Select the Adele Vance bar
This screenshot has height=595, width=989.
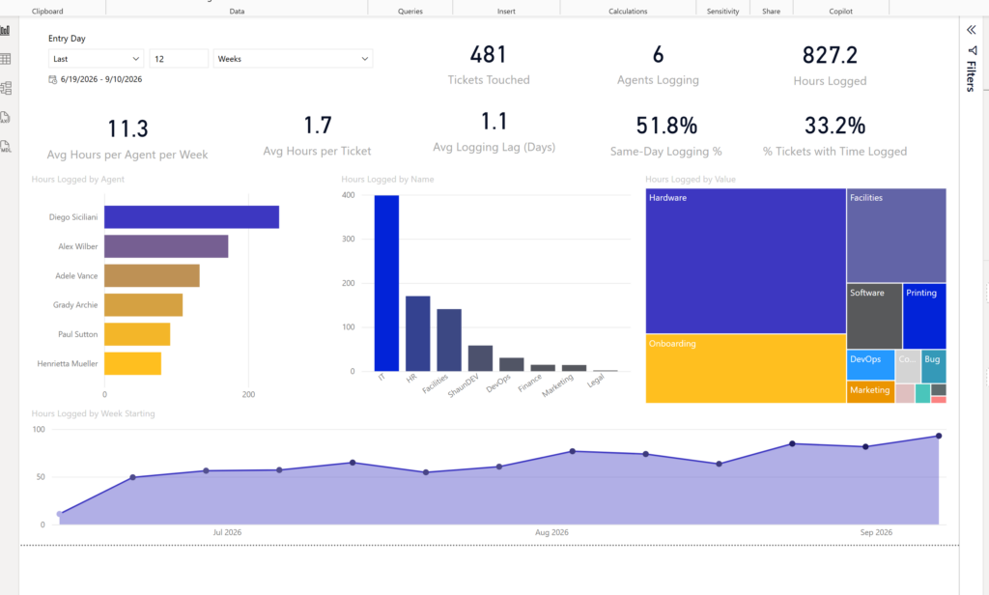tap(152, 275)
